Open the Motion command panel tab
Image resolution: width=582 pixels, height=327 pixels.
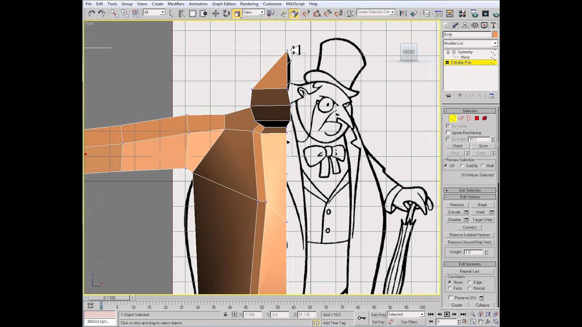coord(475,25)
